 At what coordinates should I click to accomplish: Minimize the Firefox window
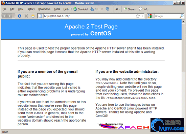coord(175,3)
